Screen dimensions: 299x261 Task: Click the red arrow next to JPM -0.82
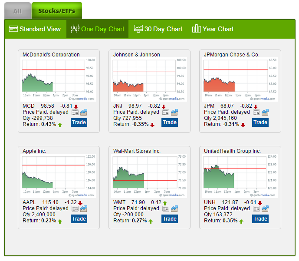pyautogui.click(x=256, y=107)
